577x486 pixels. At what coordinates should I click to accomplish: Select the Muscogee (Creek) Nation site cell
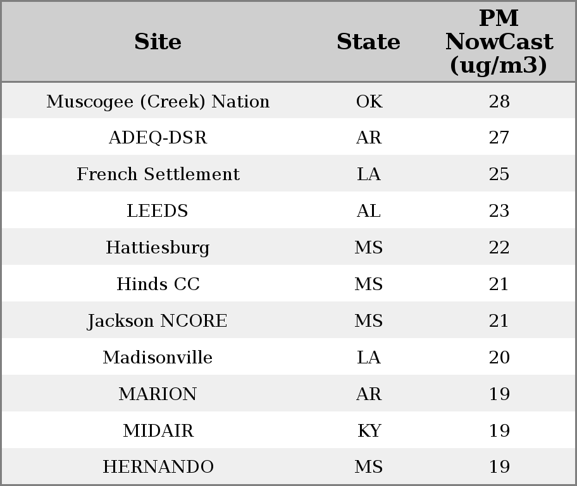pos(158,101)
